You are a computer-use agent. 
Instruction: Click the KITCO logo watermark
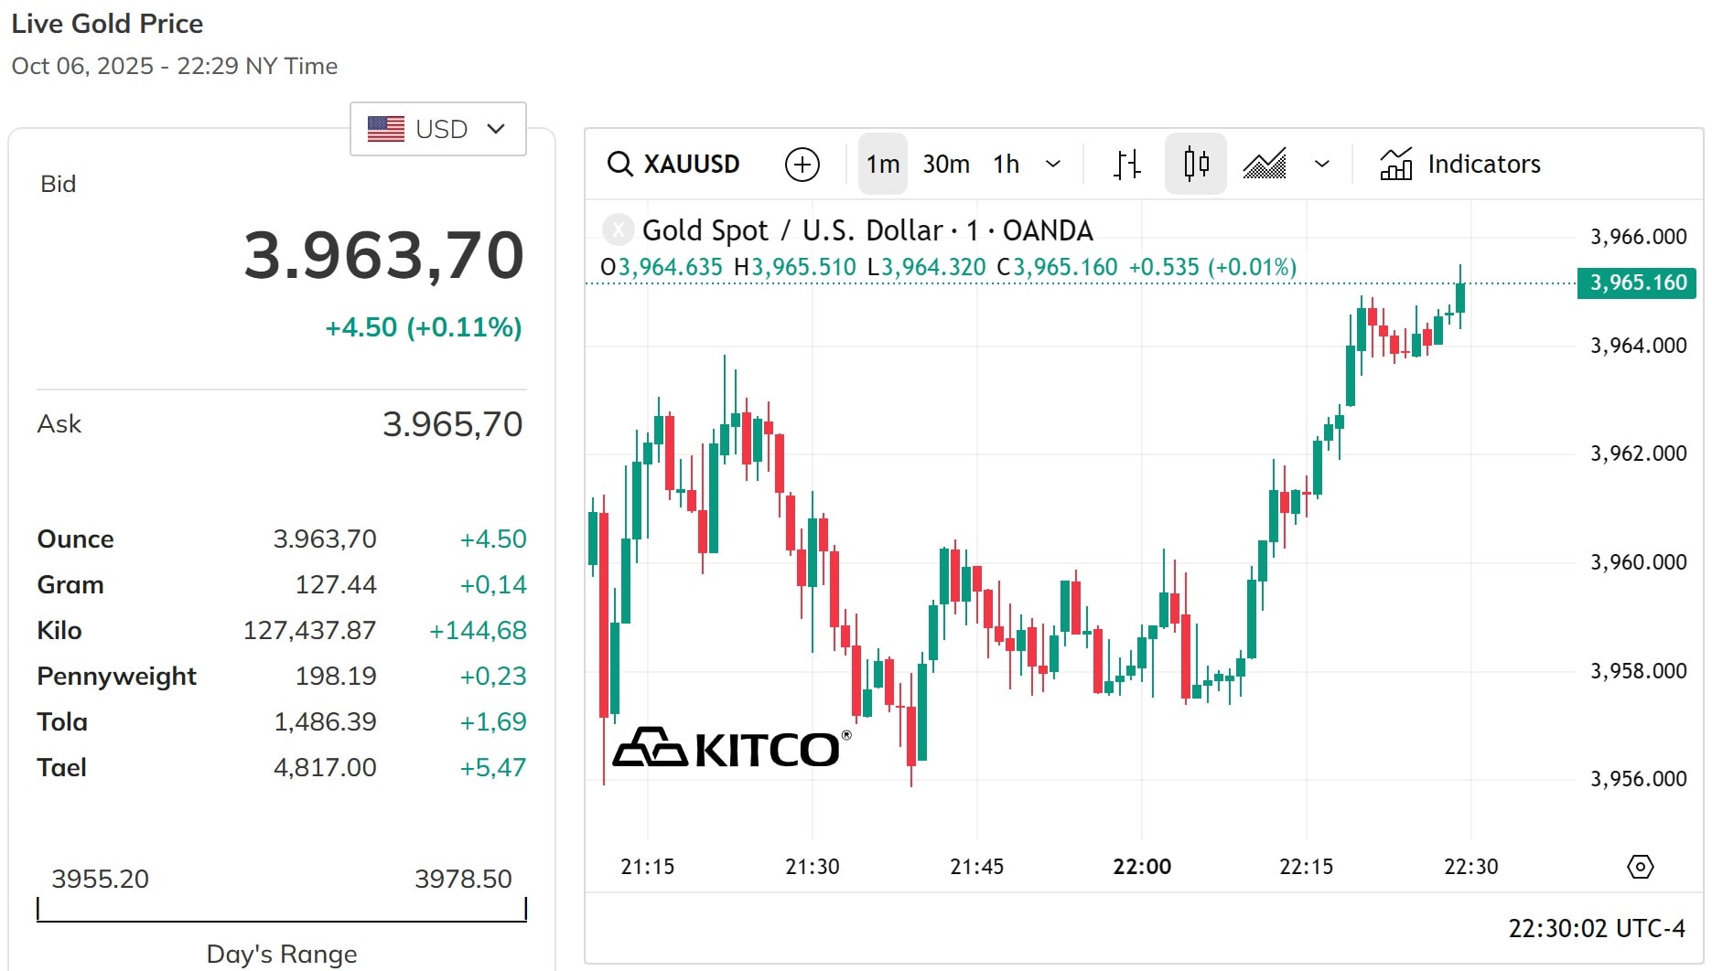coord(731,748)
